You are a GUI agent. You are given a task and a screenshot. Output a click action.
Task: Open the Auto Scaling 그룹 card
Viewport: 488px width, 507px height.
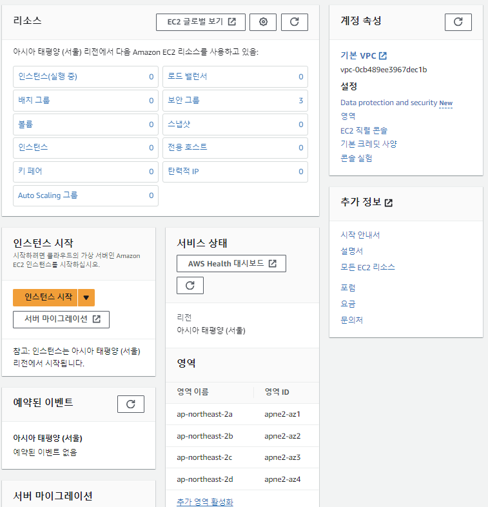pos(86,195)
